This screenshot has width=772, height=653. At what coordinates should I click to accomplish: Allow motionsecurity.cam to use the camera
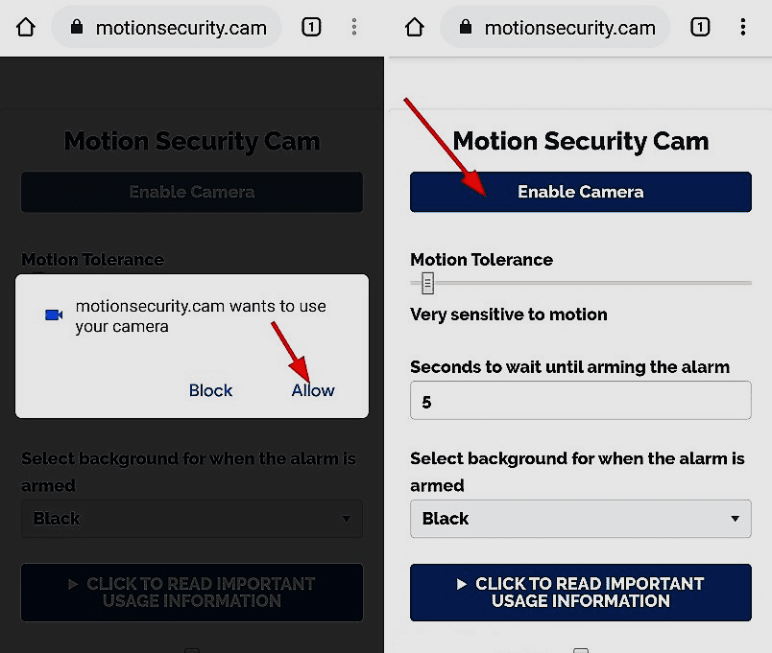pos(313,390)
